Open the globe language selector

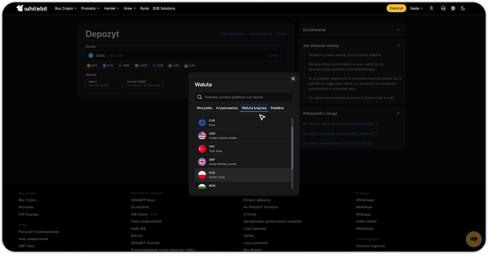click(x=453, y=8)
